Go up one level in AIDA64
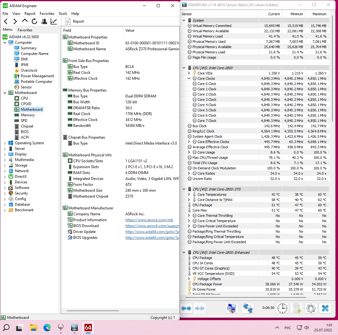This screenshot has width=338, height=335. click(25, 21)
